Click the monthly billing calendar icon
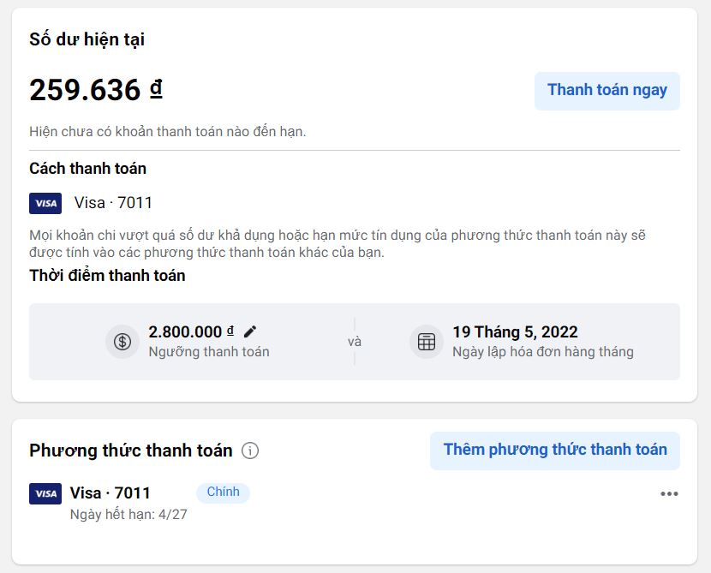711x573 pixels. click(x=427, y=342)
